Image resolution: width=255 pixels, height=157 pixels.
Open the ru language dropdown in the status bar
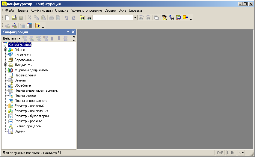pos(241,153)
